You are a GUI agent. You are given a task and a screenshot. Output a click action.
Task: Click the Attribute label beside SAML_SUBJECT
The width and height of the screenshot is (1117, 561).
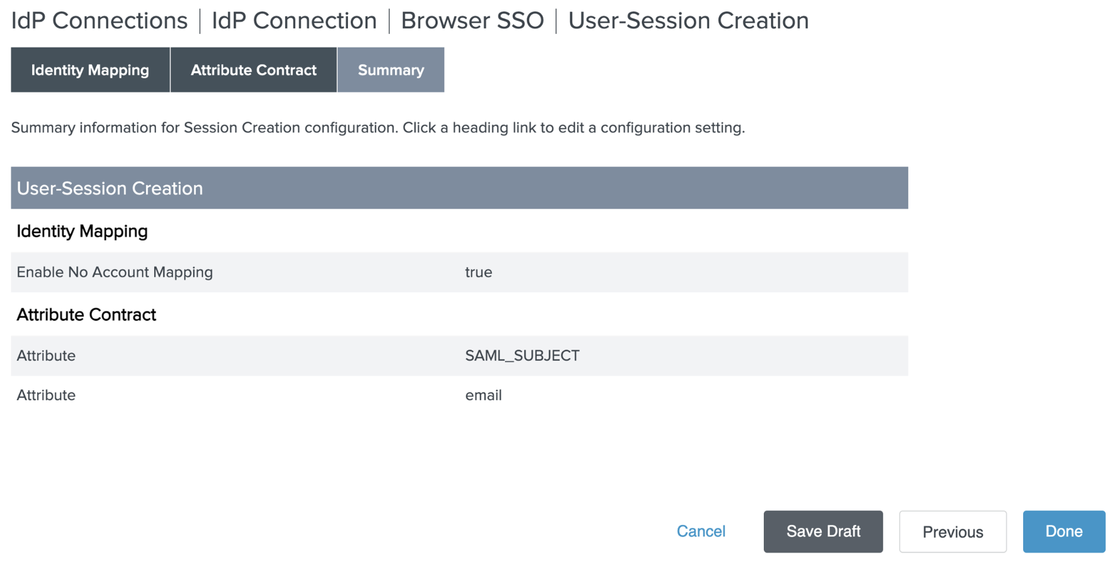[46, 356]
